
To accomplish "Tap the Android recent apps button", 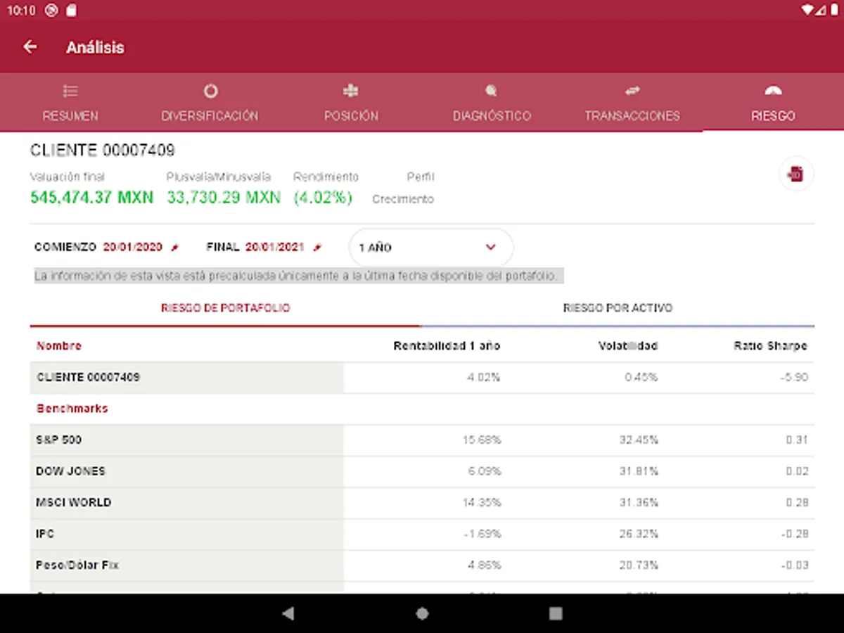I will click(x=556, y=613).
